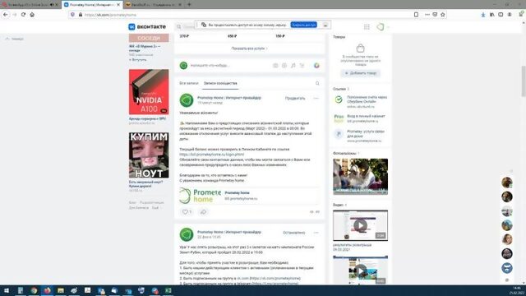Click 'Остановлено' status on the second post

pyautogui.click(x=294, y=233)
